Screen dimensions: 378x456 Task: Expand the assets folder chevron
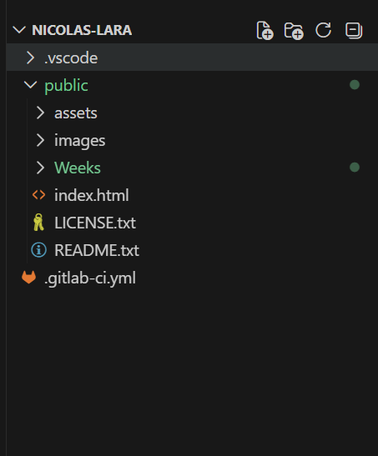[40, 113]
